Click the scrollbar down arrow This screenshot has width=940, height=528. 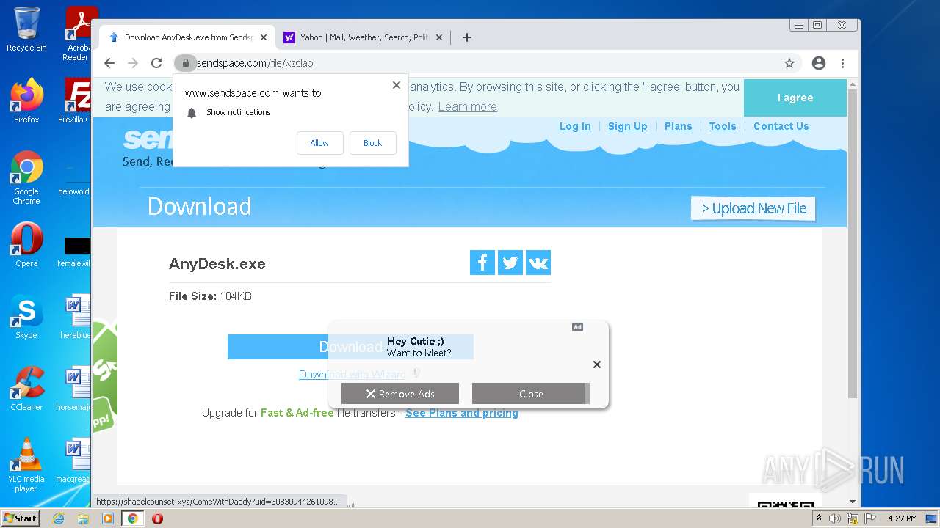click(x=852, y=502)
